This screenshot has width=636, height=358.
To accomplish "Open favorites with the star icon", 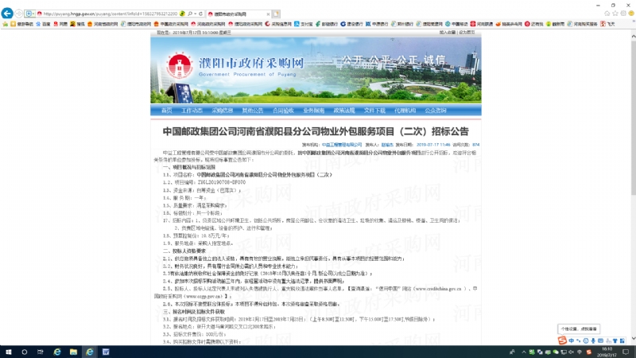I will point(615,14).
